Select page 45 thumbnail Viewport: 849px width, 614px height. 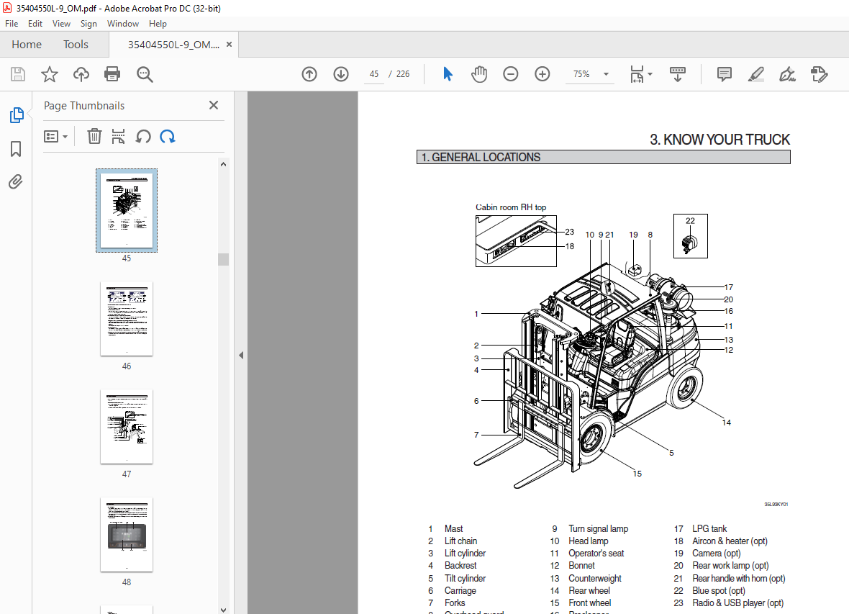click(x=127, y=210)
